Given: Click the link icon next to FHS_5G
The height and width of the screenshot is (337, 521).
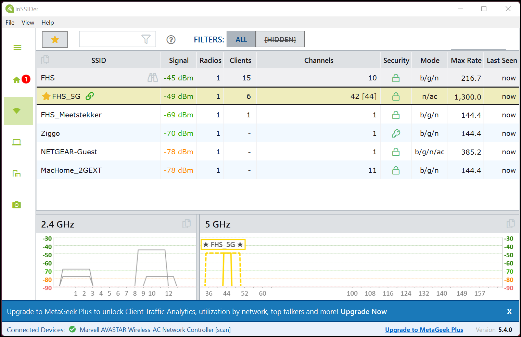Looking at the screenshot, I should coord(90,96).
